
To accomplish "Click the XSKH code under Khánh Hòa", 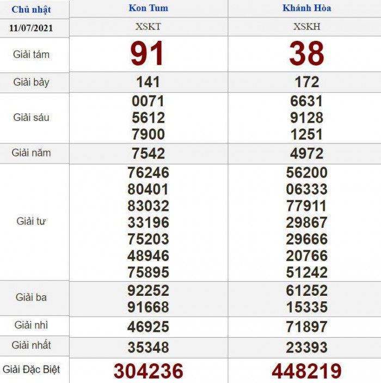I will click(306, 26).
